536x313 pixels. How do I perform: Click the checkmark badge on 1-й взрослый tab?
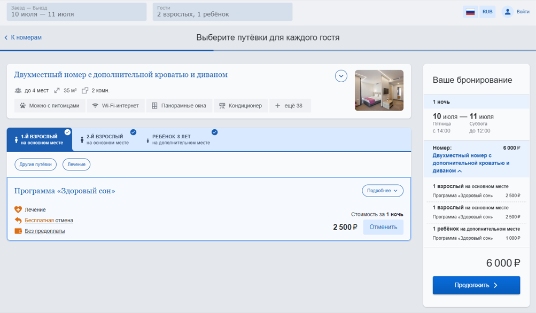coord(68,132)
